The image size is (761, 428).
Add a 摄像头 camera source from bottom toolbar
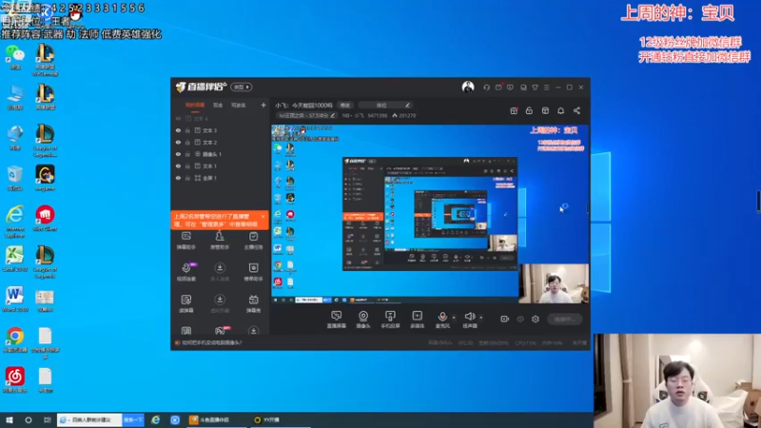363,320
